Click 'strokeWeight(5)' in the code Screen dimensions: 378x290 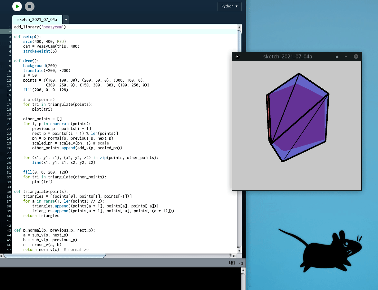coord(40,51)
